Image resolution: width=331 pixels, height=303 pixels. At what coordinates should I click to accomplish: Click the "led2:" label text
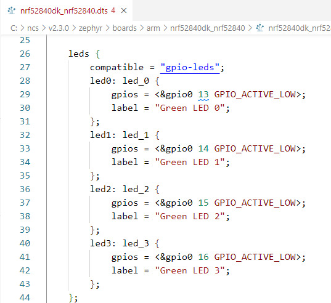[103, 189]
